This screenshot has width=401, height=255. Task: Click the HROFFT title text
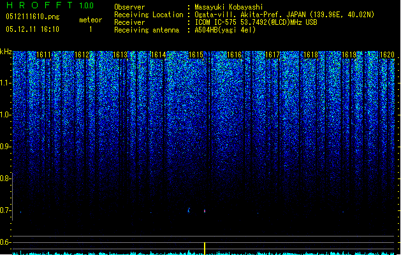40,5
